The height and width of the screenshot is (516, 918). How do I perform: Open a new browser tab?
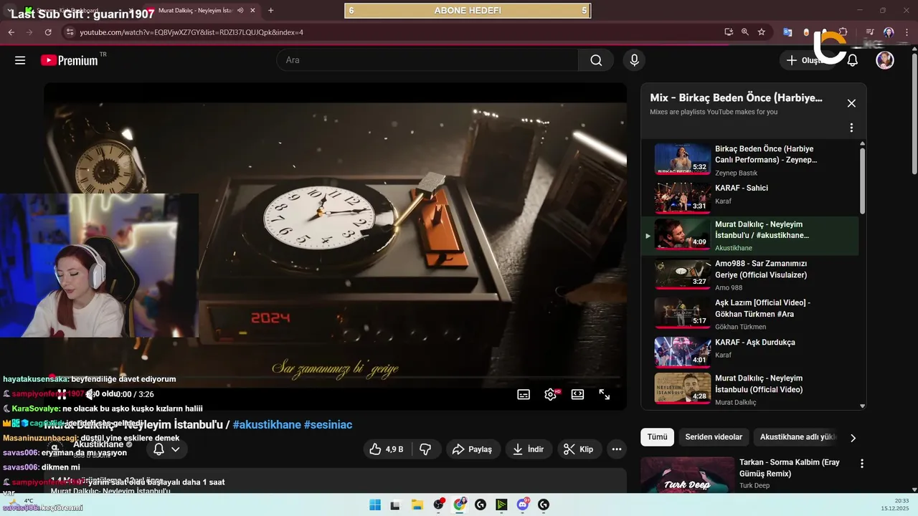(x=270, y=10)
